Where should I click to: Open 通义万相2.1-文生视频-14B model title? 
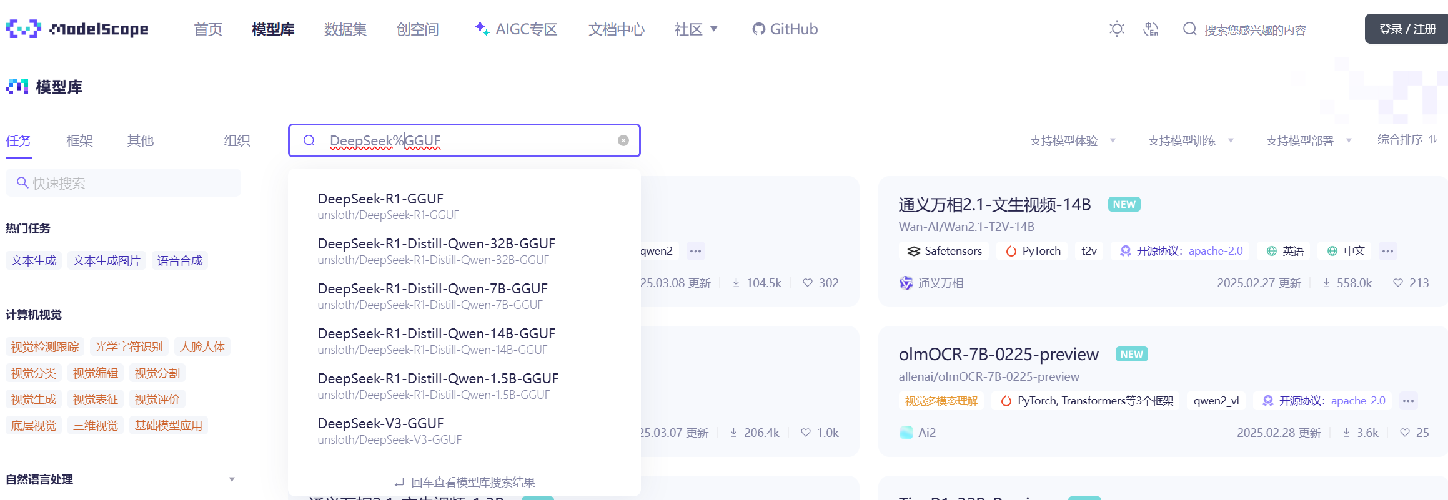point(994,204)
